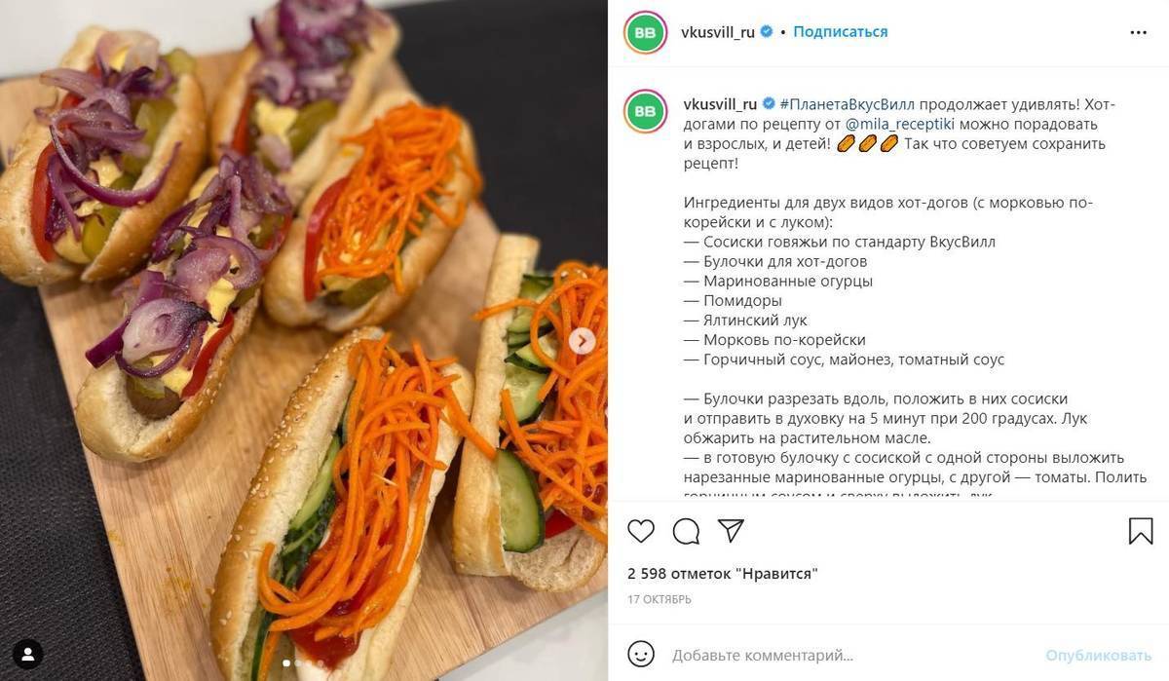The height and width of the screenshot is (681, 1169).
Task: Click the caption VkusVill profile avatar
Action: pyautogui.click(x=645, y=112)
